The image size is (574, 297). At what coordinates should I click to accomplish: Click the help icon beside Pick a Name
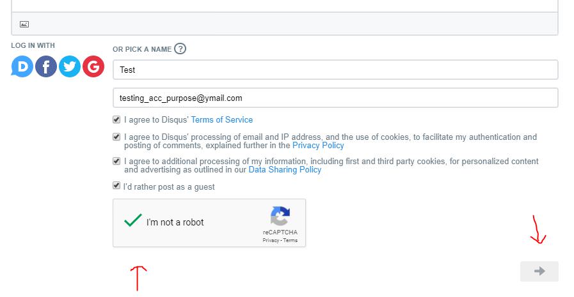click(x=180, y=49)
